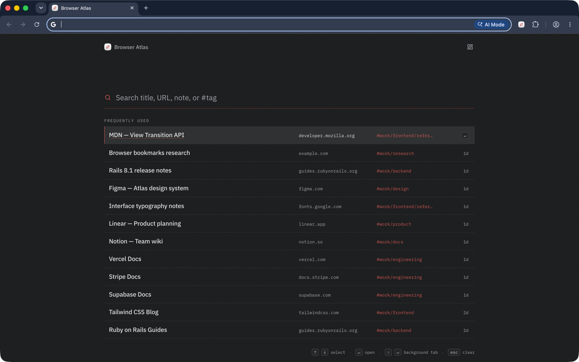Click the docs.stripe.com URL text
Image resolution: width=579 pixels, height=362 pixels.
click(318, 277)
